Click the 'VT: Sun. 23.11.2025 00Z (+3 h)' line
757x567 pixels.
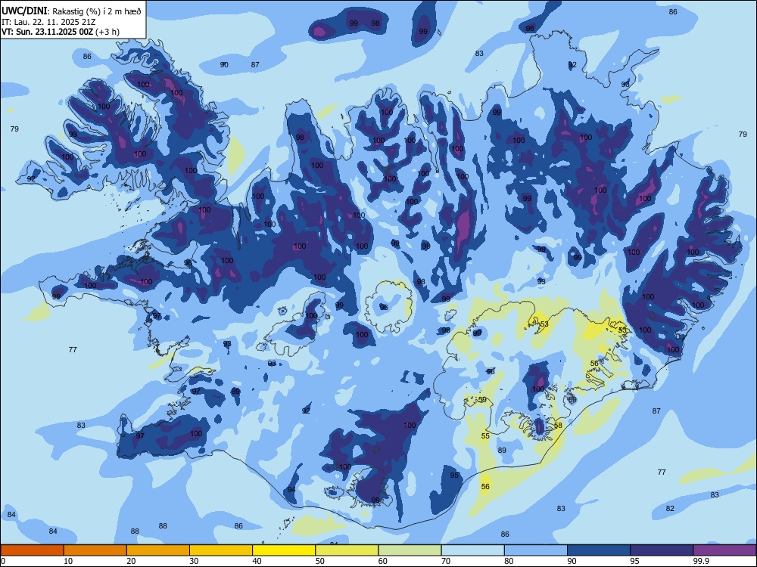pyautogui.click(x=61, y=32)
